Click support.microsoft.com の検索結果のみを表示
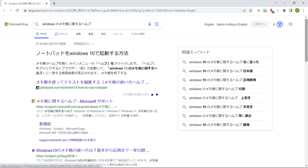Image resolution: width=308 pixels, height=168 pixels. [x=67, y=140]
